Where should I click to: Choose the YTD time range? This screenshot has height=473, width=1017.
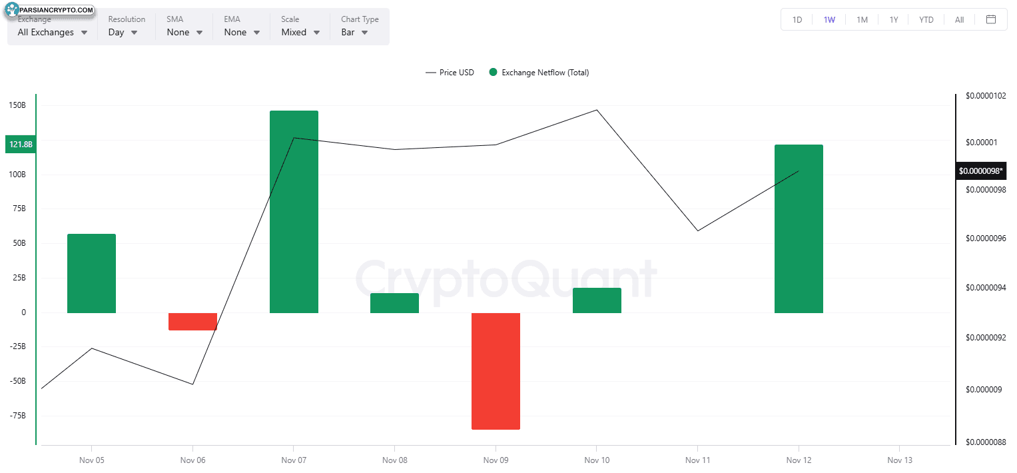coord(926,19)
